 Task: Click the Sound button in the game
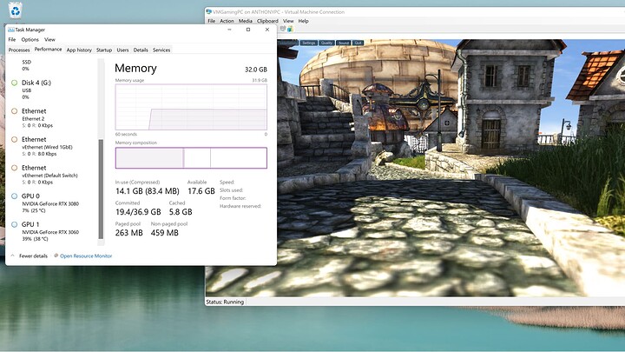click(344, 43)
